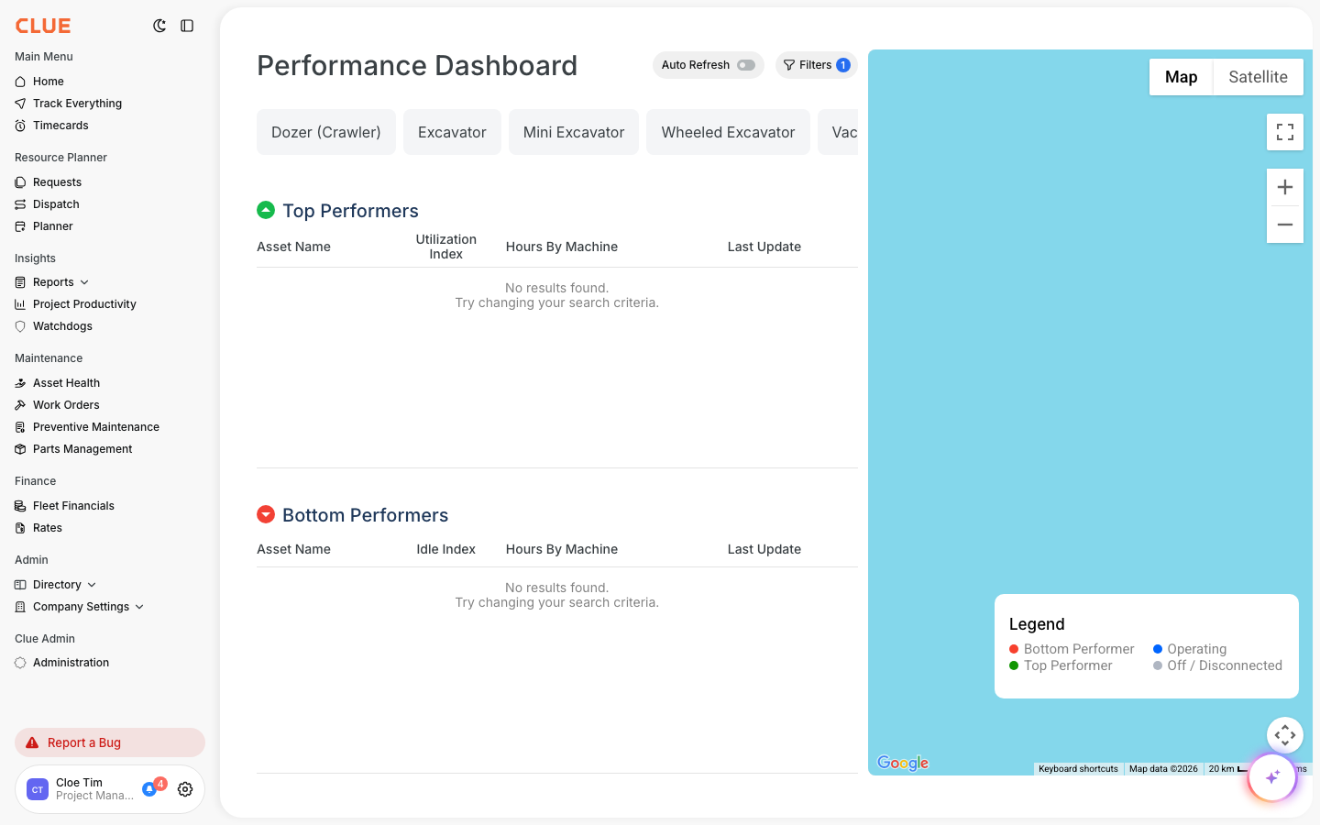Open Cloe Tim profile card
Screen dimensions: 1320x825
(x=110, y=789)
